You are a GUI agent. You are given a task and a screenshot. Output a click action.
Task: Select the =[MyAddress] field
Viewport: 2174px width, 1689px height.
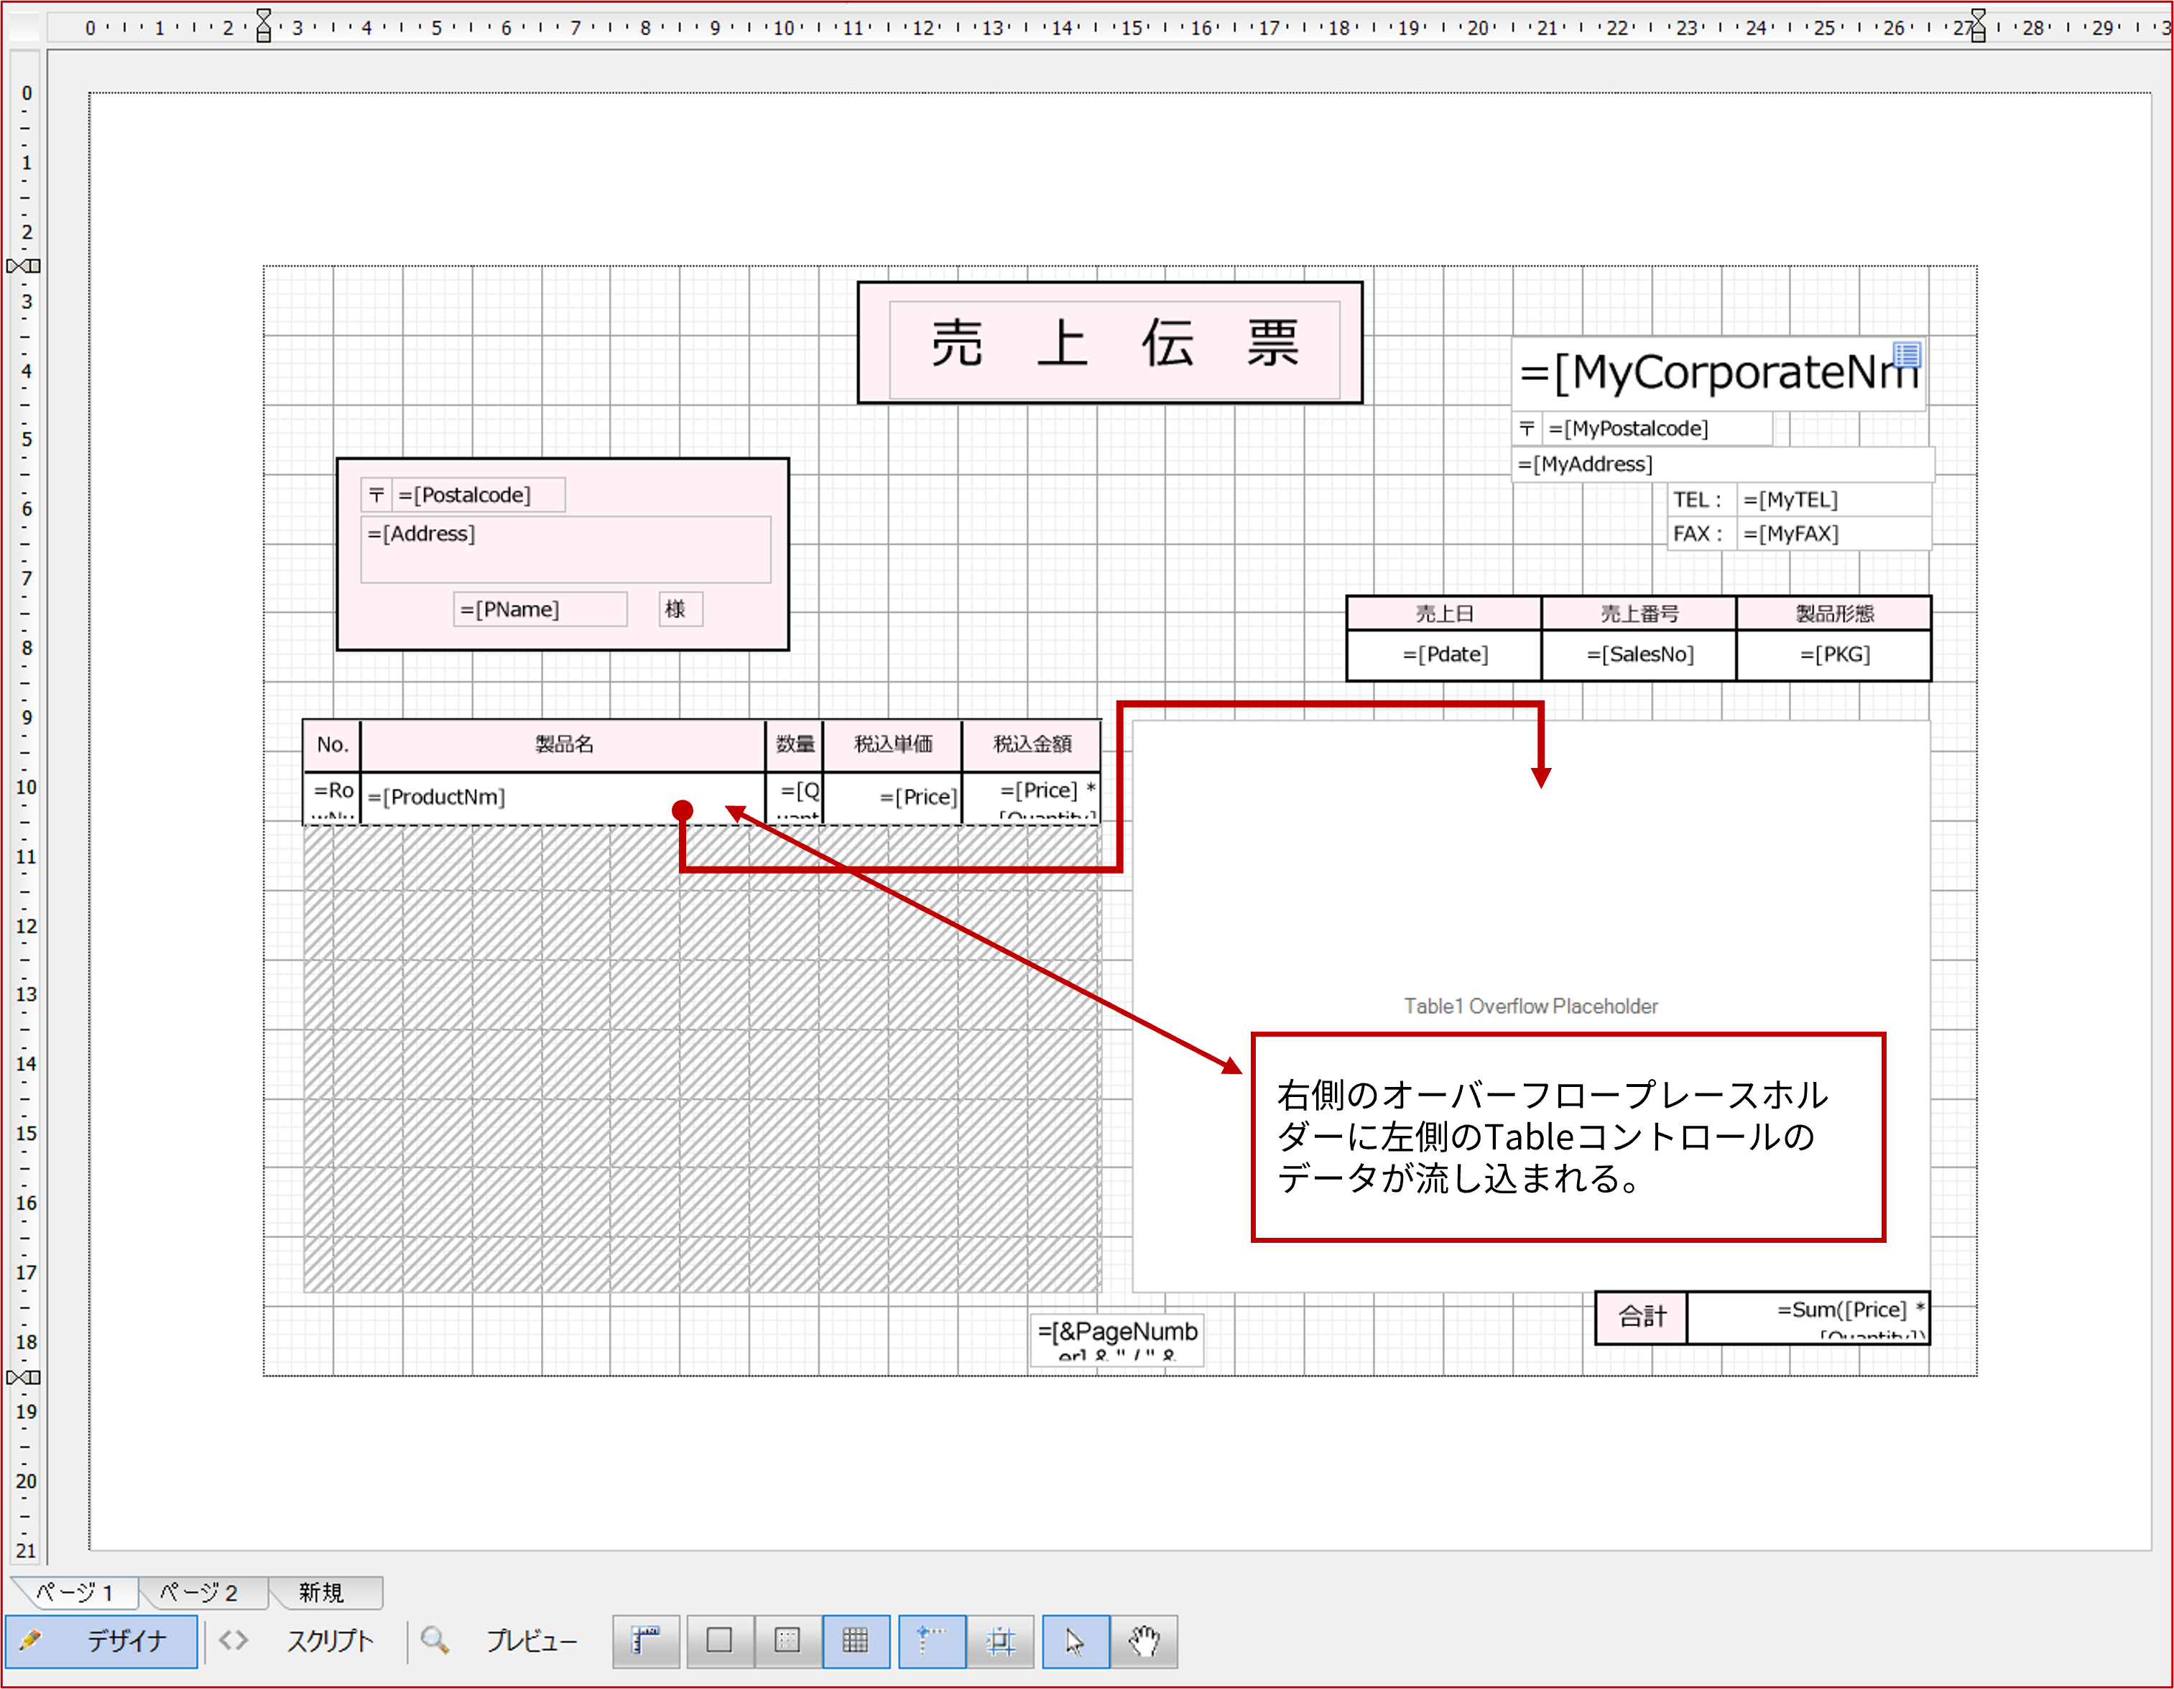(x=1723, y=465)
